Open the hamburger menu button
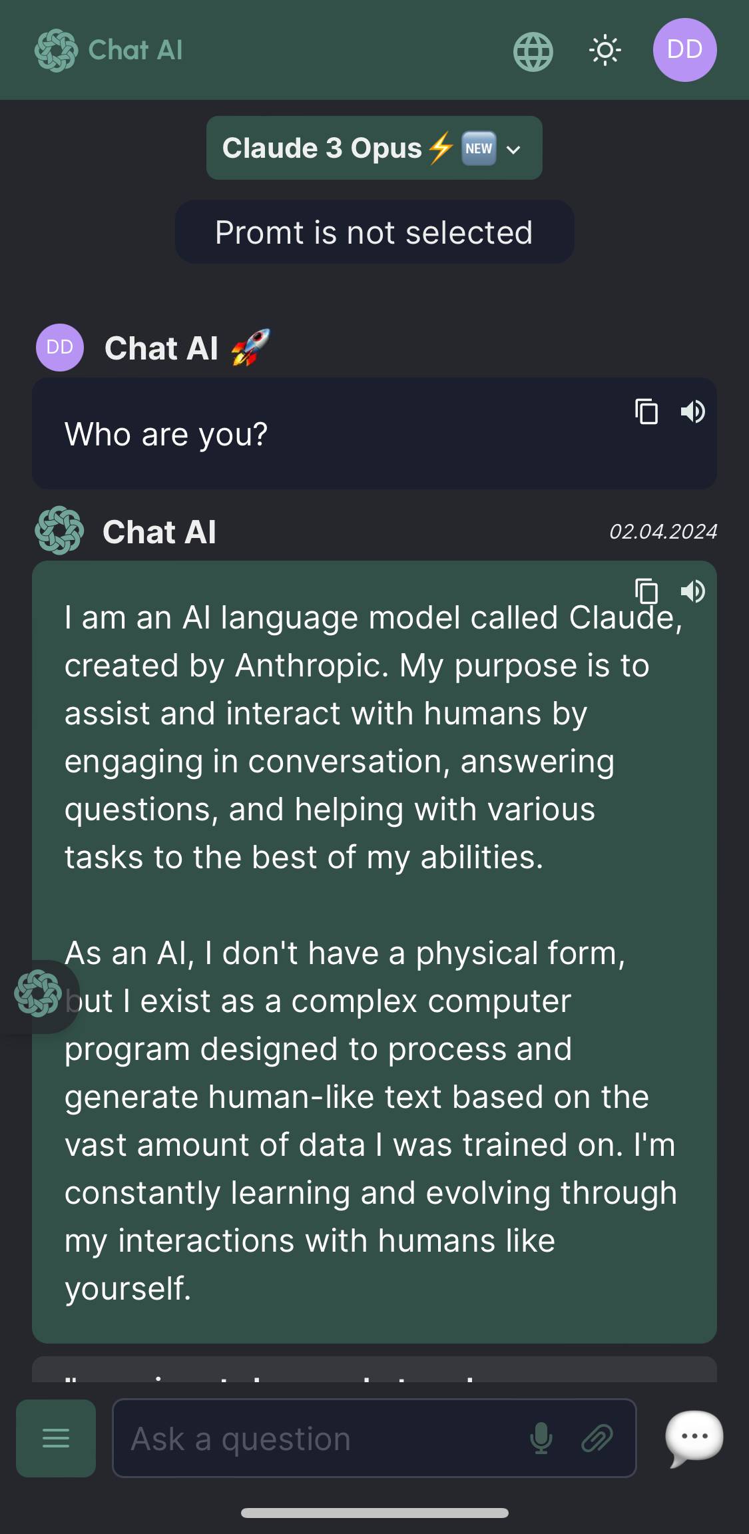 56,1439
